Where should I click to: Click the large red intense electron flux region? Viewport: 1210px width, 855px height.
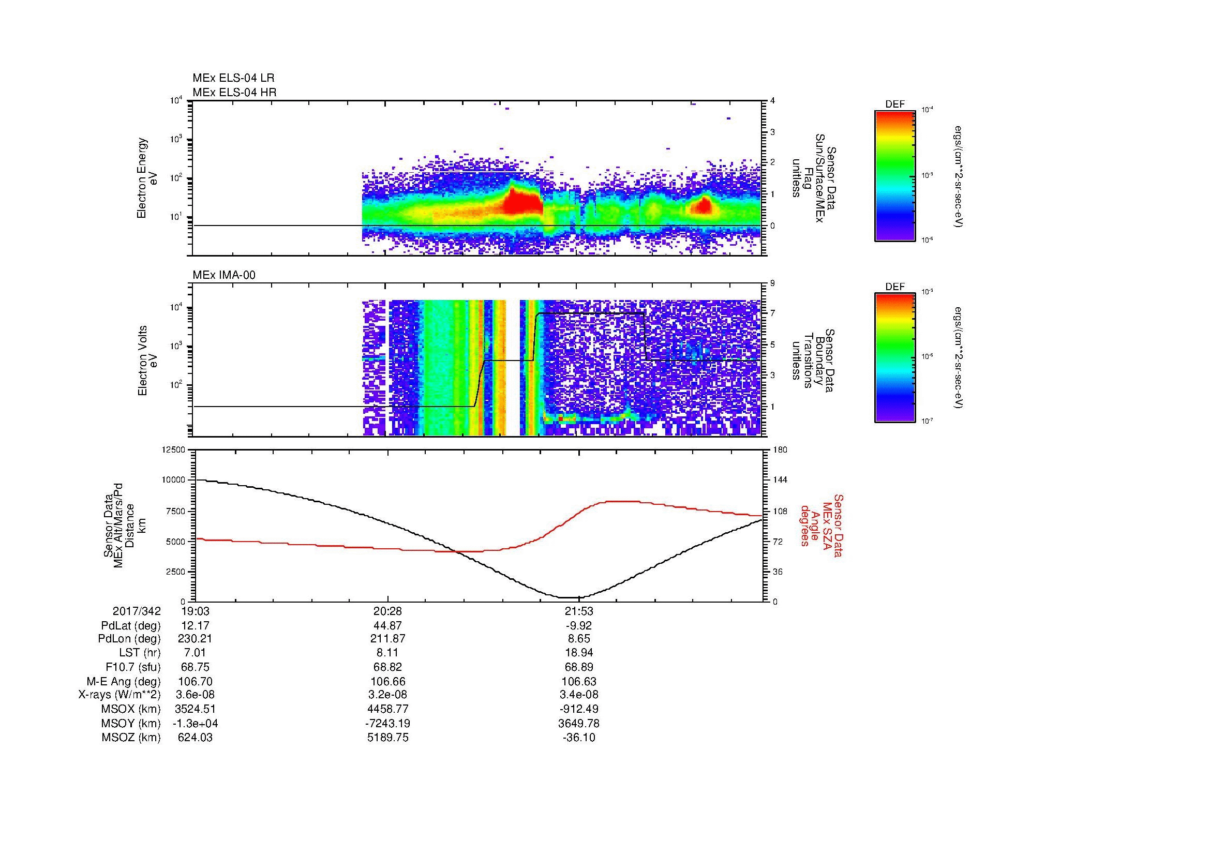click(x=522, y=202)
